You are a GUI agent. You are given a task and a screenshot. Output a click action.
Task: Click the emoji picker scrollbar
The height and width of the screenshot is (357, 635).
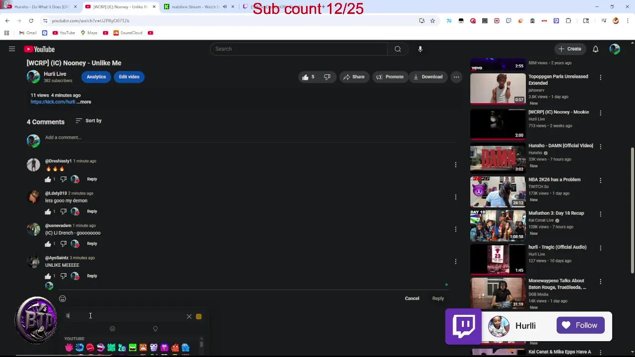pos(201,345)
